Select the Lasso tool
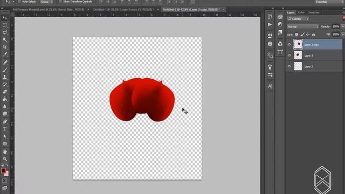 pyautogui.click(x=5, y=33)
